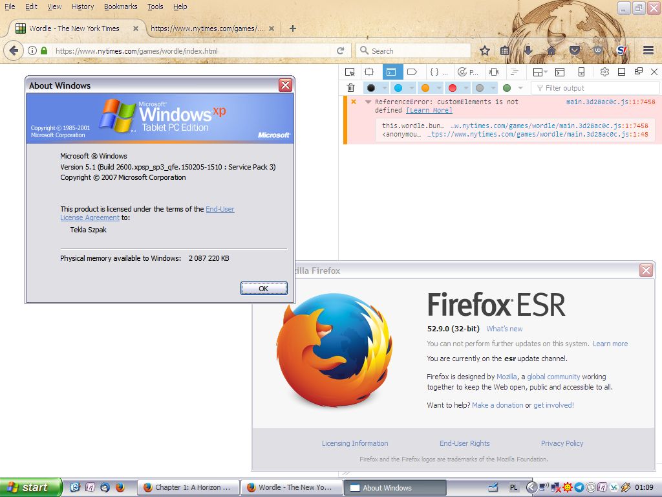Activate the pick-element tool in devtools
This screenshot has height=497, width=662.
pyautogui.click(x=350, y=72)
